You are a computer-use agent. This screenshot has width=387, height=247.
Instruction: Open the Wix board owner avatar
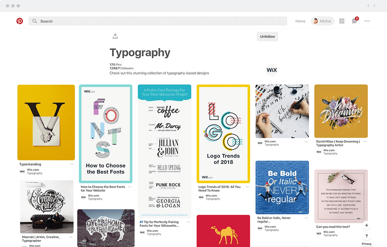coord(271,70)
